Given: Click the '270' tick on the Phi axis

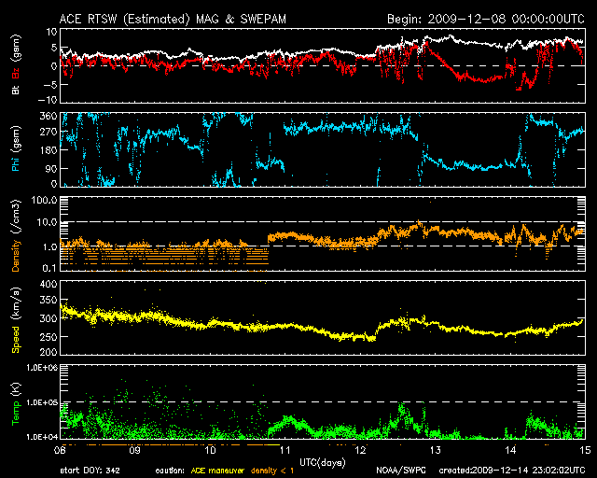Looking at the screenshot, I should 49,133.
